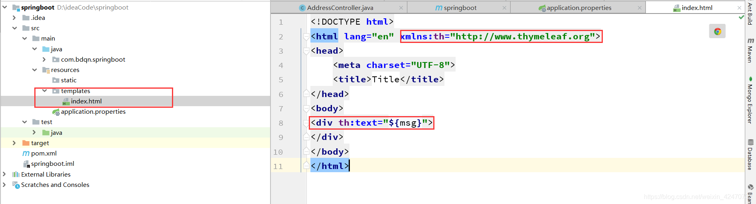The height and width of the screenshot is (204, 756).
Task: Click the Scratches and Consoles icon
Action: (x=16, y=185)
